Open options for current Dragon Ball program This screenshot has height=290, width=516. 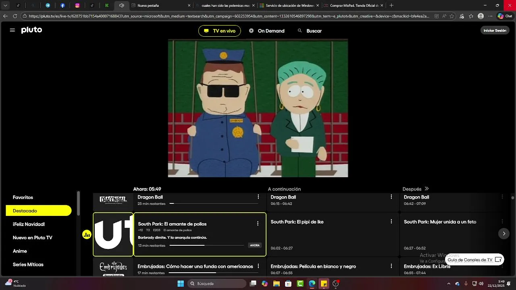click(x=258, y=197)
